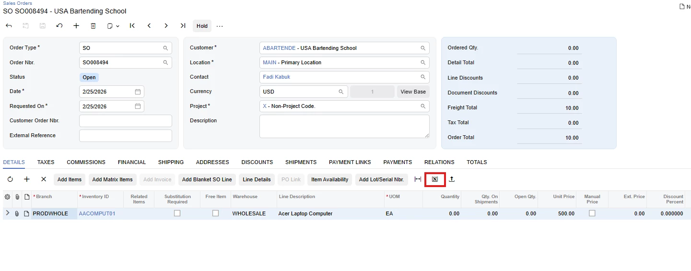
Task: Open the clipboard copy-paste menu
Action: [113, 26]
